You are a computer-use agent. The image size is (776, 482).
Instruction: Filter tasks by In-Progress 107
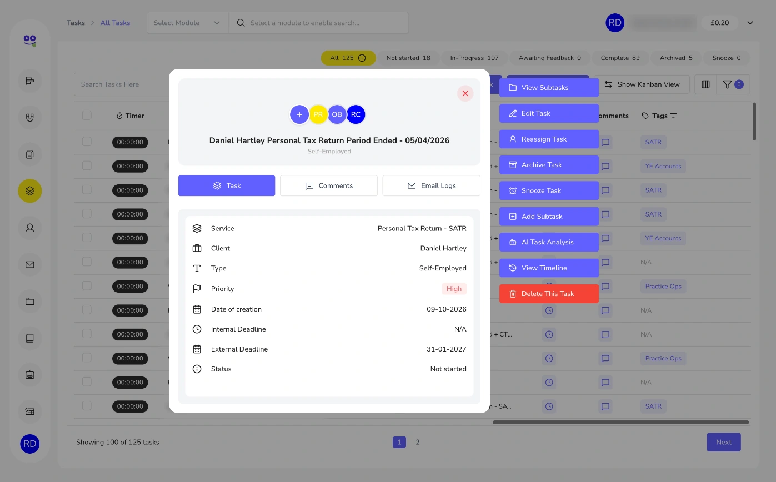coord(474,58)
